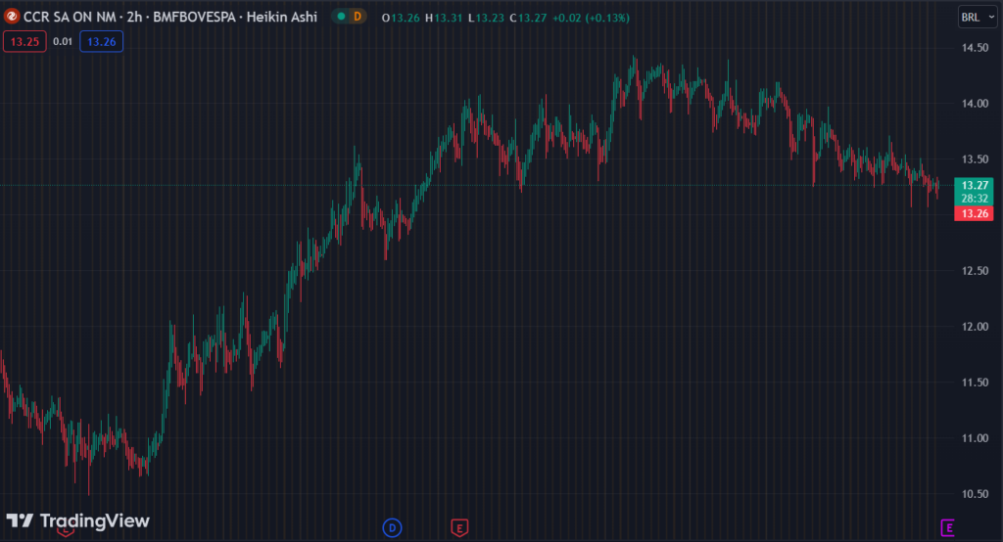1003x542 pixels.
Task: Click the 11.50 price axis label
Action: pyautogui.click(x=975, y=383)
